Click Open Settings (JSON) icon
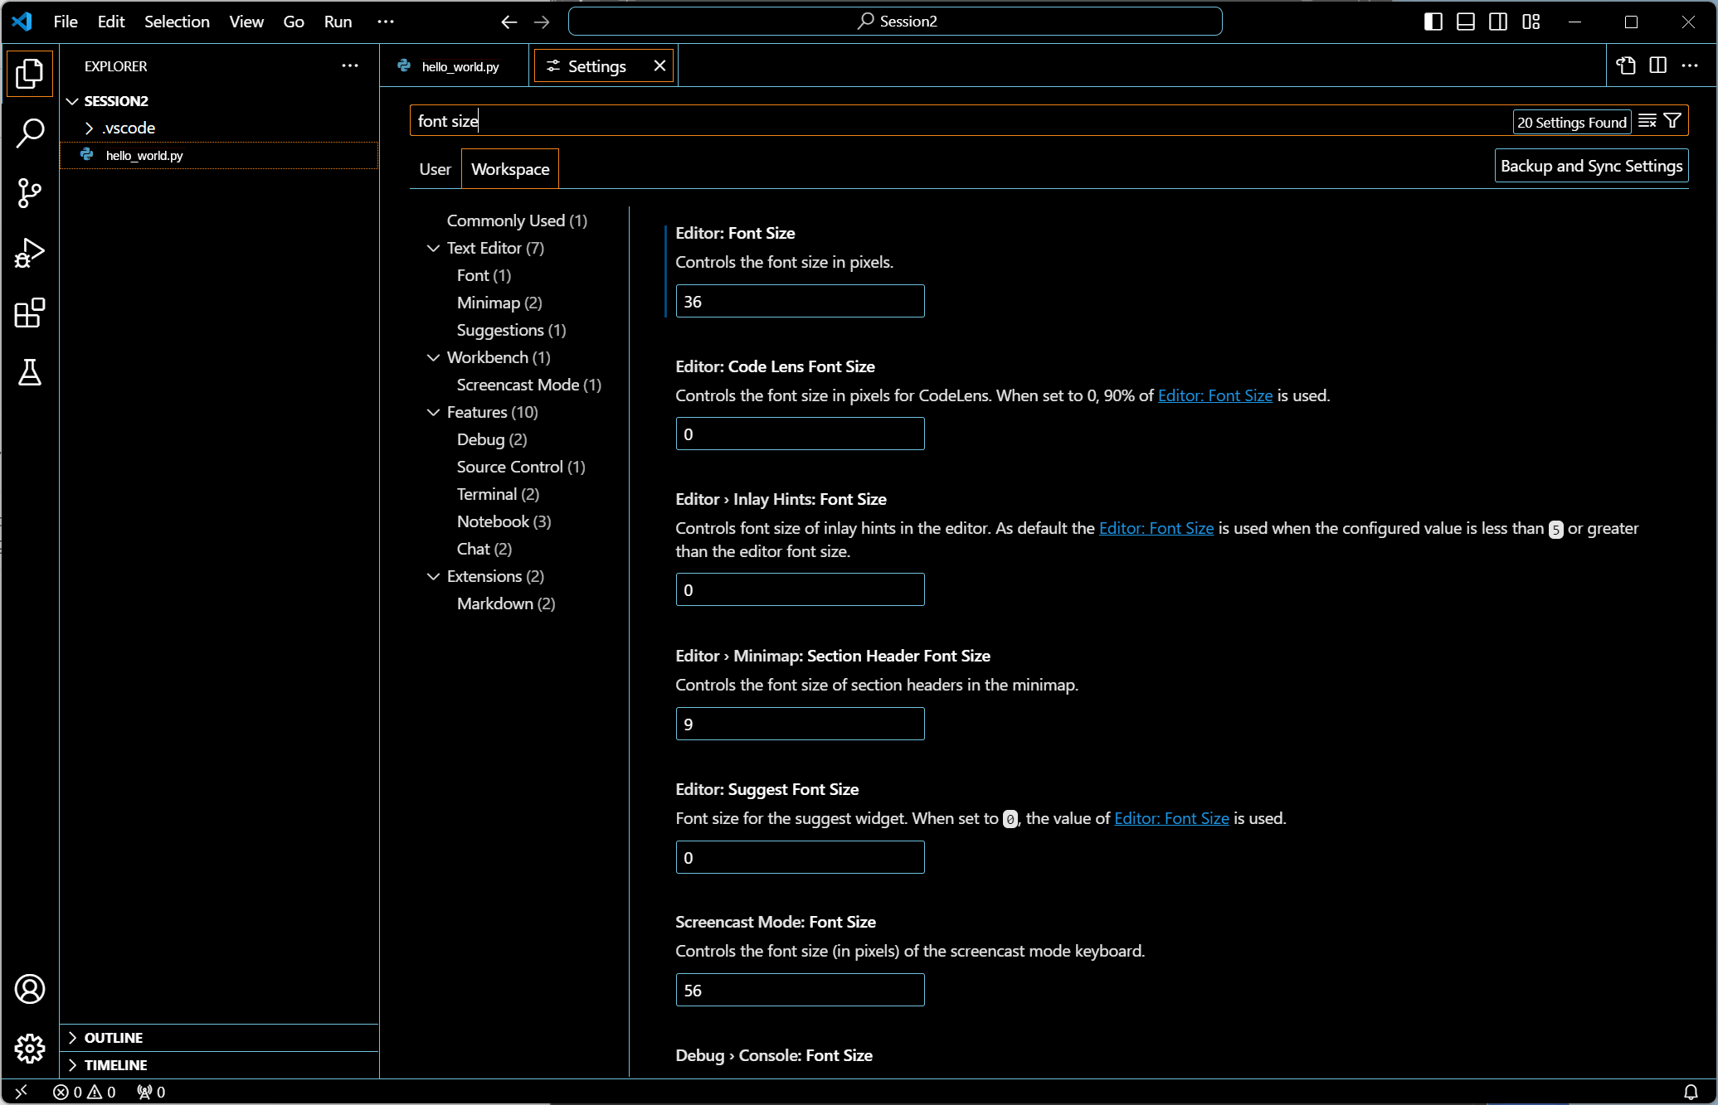Screen dimensions: 1718x1105 [x=1626, y=66]
